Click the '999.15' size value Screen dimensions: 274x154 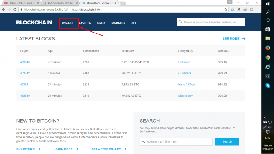(222, 62)
